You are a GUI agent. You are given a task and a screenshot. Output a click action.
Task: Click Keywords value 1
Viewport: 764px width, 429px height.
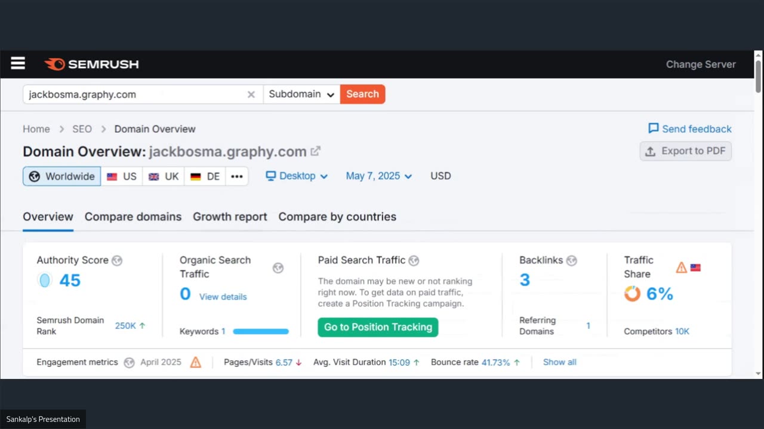tap(223, 331)
